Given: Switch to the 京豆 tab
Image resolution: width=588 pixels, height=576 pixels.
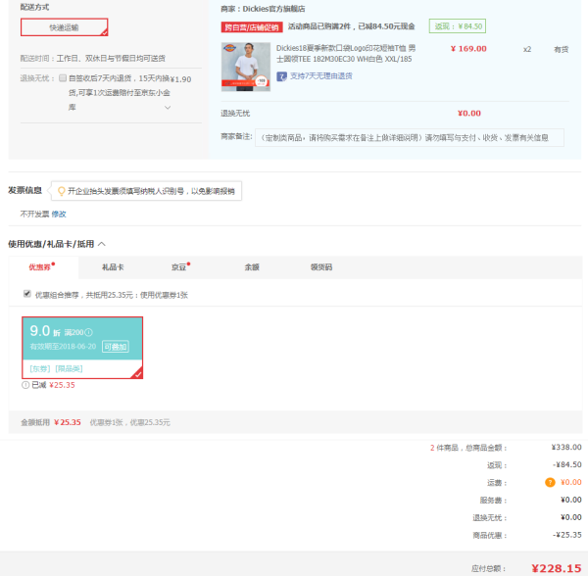Looking at the screenshot, I should tap(179, 267).
